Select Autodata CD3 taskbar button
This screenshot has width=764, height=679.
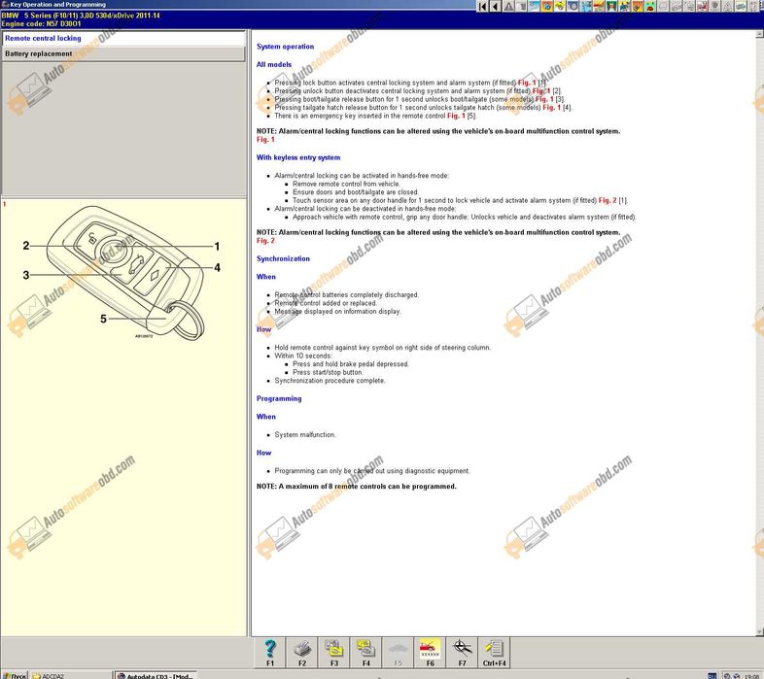pos(155,675)
